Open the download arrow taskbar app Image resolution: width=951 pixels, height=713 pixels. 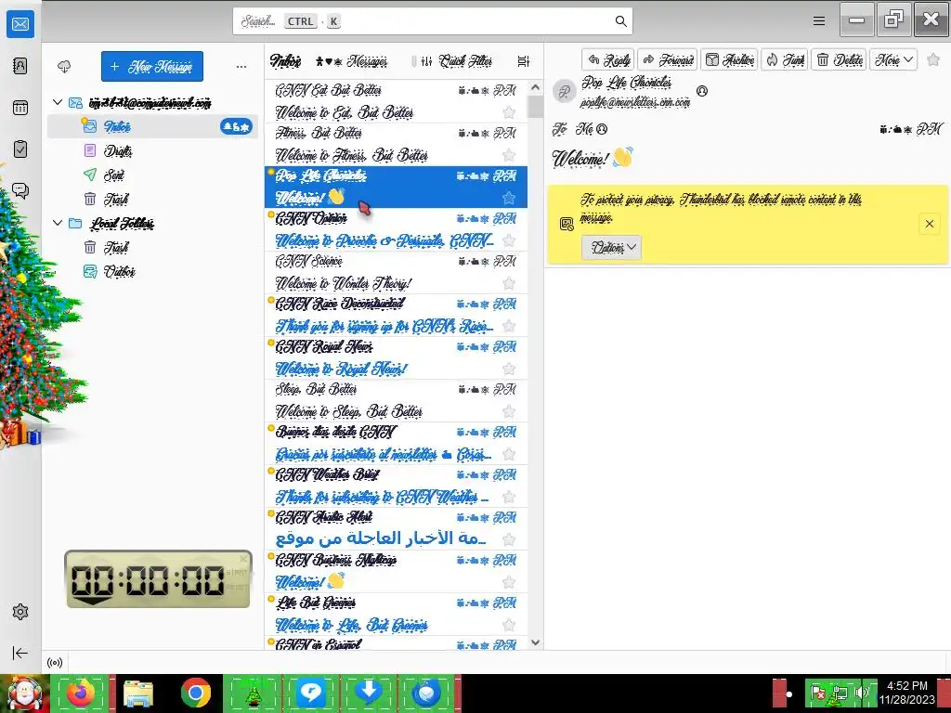click(x=368, y=693)
